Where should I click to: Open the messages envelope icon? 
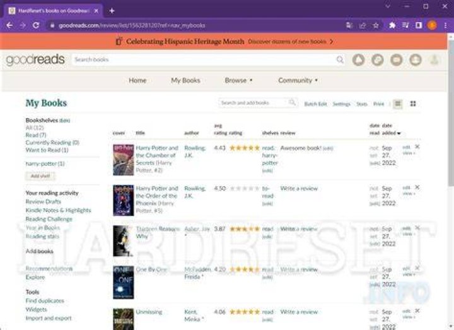pyautogui.click(x=397, y=60)
